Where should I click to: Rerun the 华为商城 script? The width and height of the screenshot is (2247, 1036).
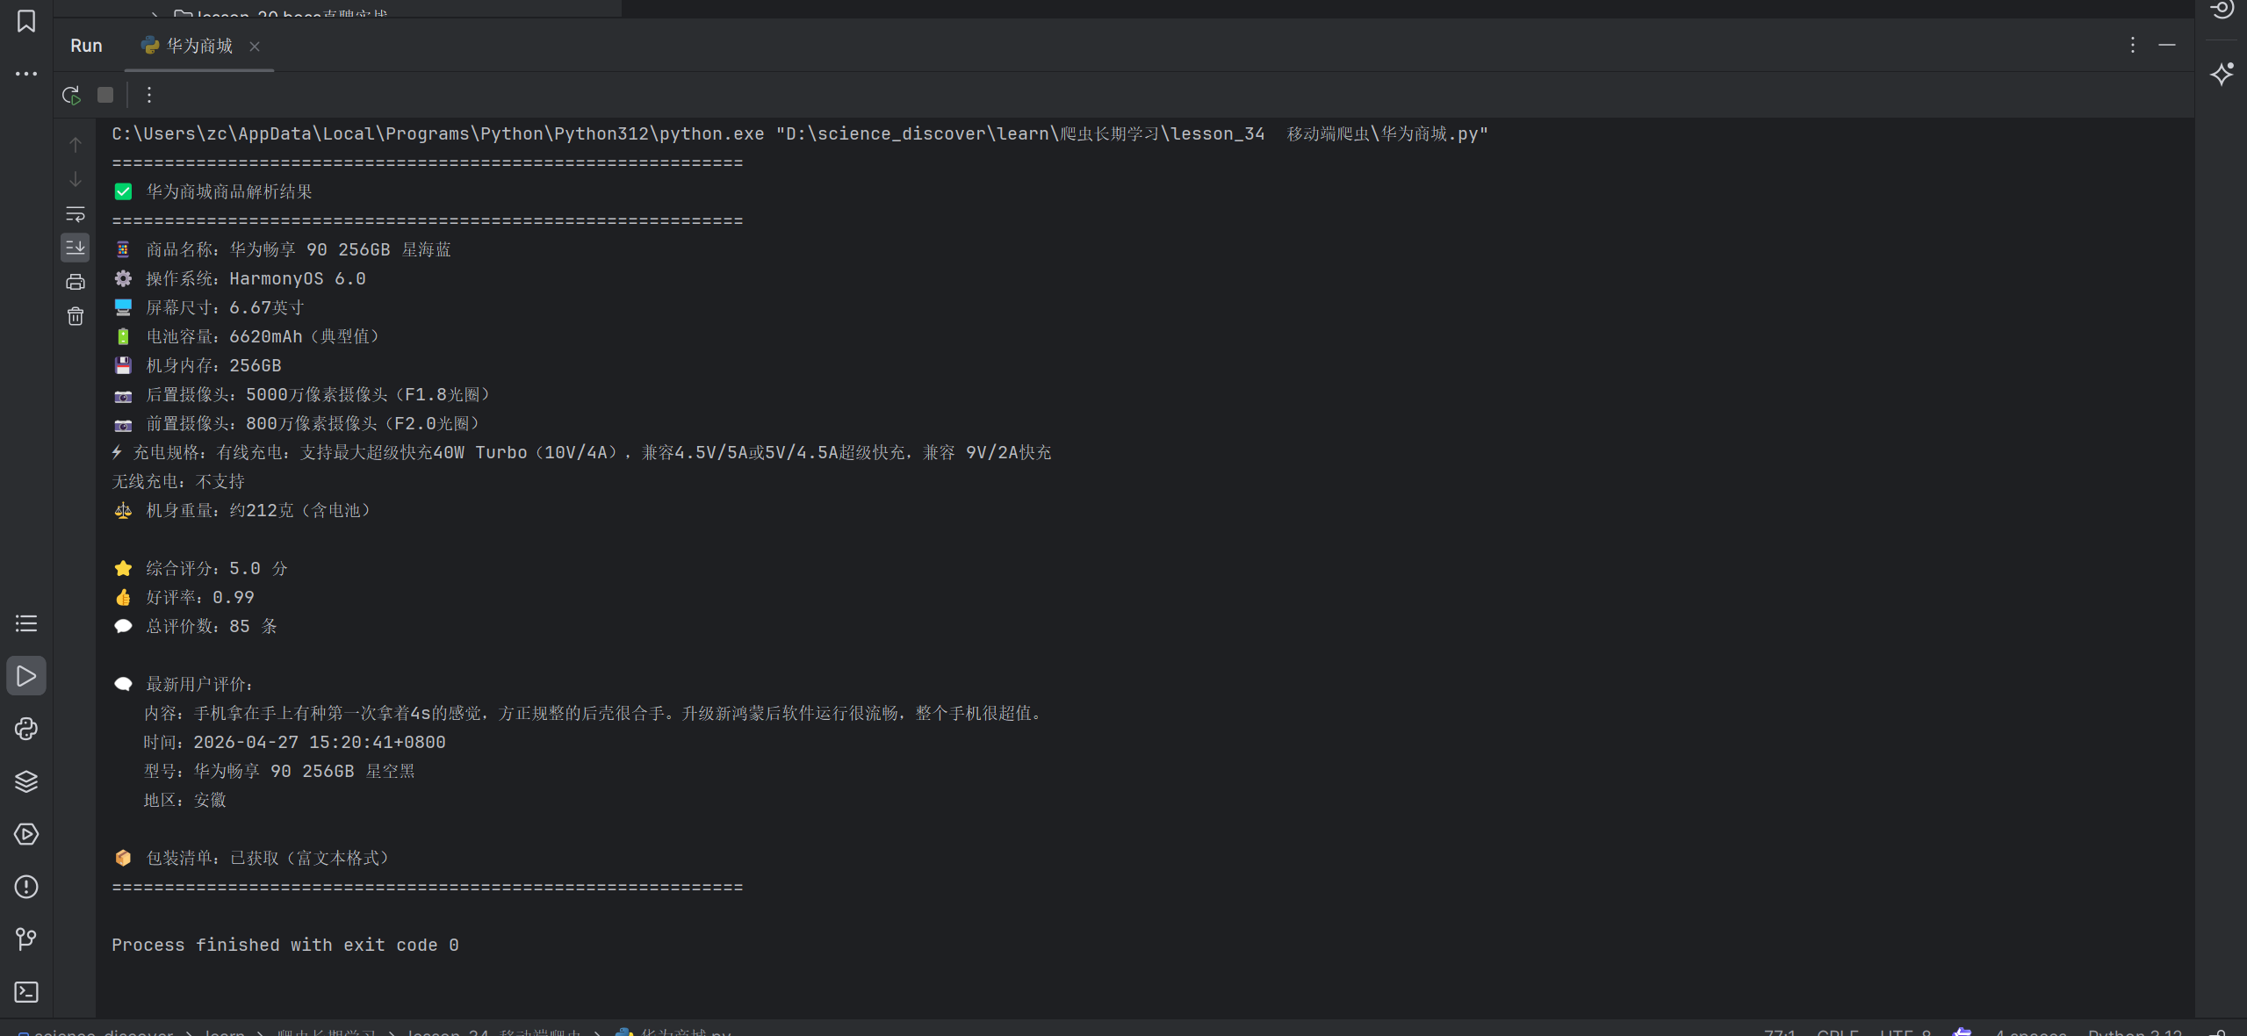[x=71, y=95]
